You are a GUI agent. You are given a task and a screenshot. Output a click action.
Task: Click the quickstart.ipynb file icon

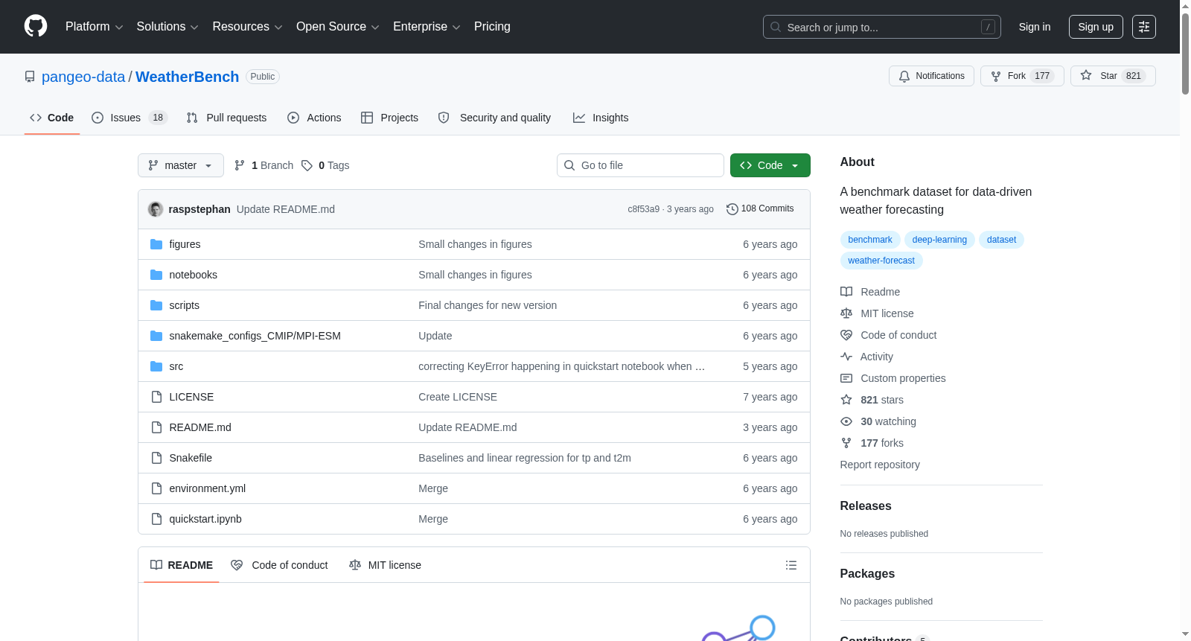(156, 519)
